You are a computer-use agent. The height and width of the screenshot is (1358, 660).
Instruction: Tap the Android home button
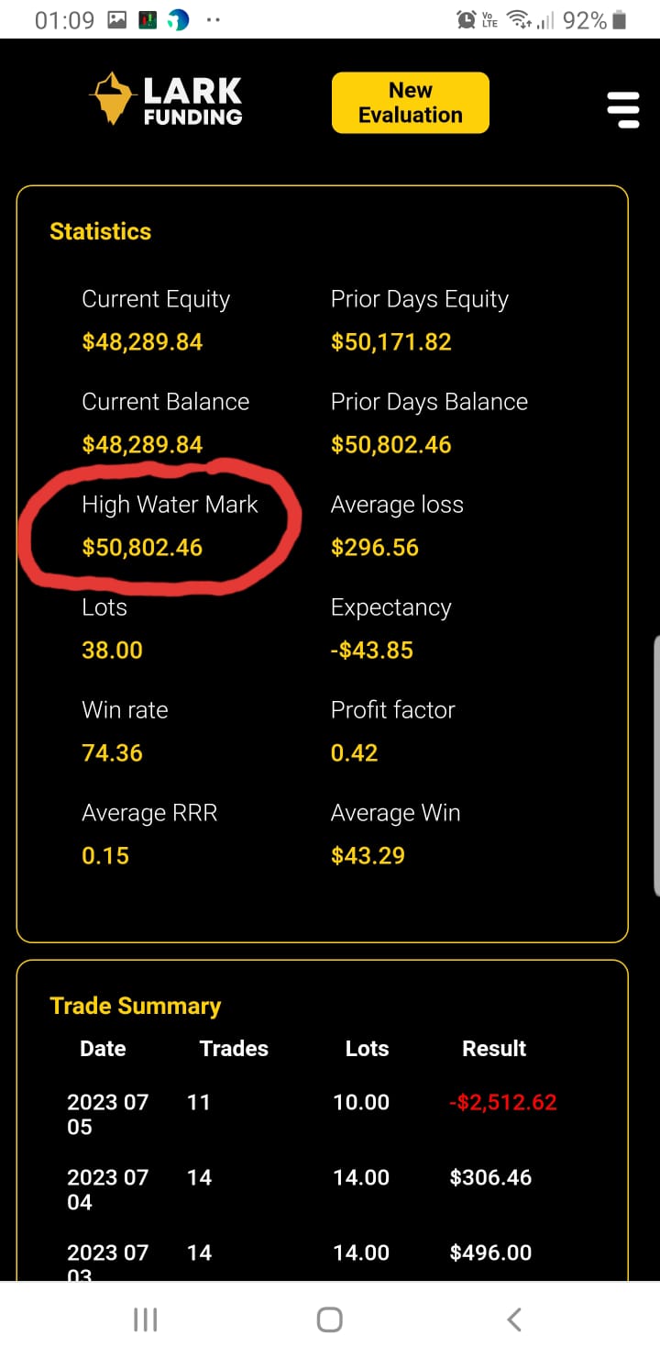[330, 1319]
